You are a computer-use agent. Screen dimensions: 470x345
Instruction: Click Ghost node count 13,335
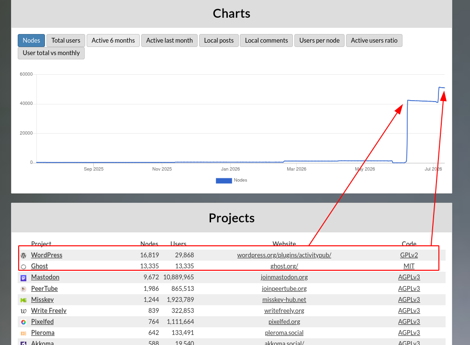pyautogui.click(x=150, y=266)
